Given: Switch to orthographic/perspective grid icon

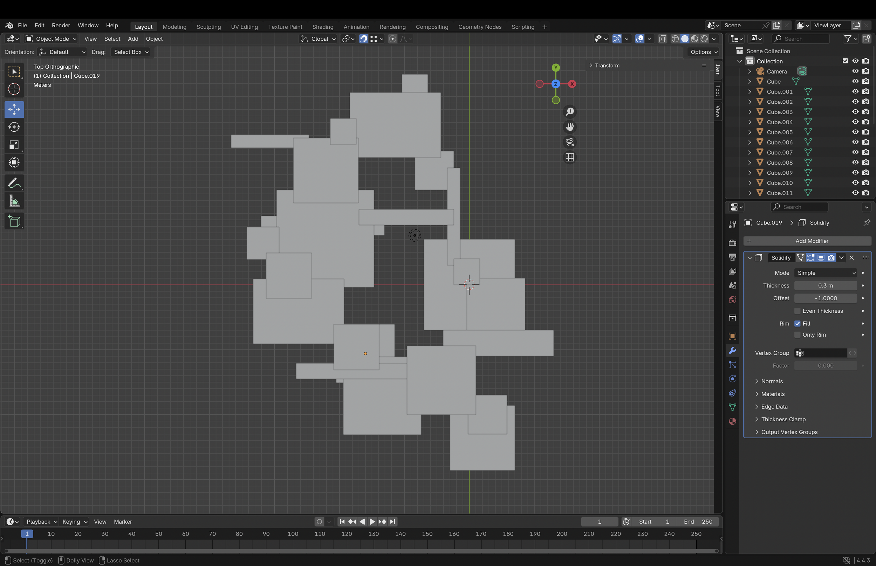Looking at the screenshot, I should coord(569,157).
